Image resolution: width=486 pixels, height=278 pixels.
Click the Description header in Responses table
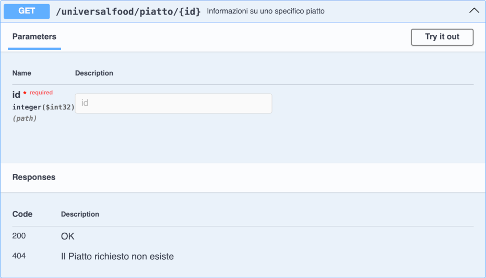coord(80,214)
